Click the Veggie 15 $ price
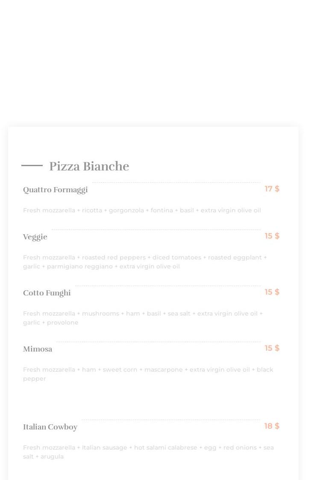Viewport: 329px width, 480px height. tap(272, 236)
